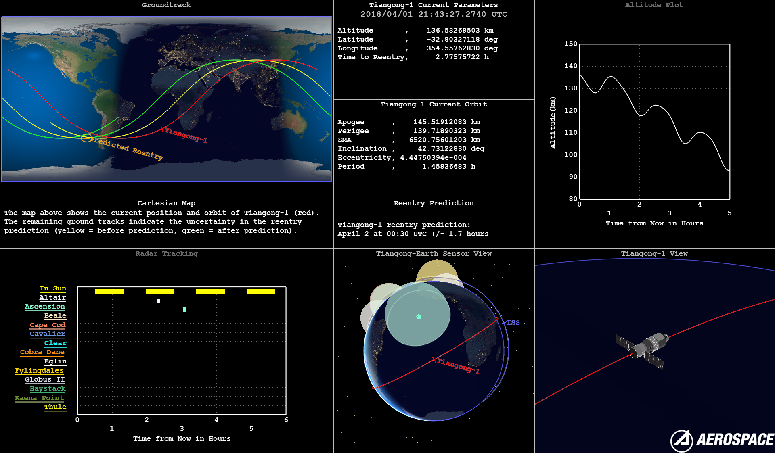Click the ISS marker in sensor view

(504, 322)
